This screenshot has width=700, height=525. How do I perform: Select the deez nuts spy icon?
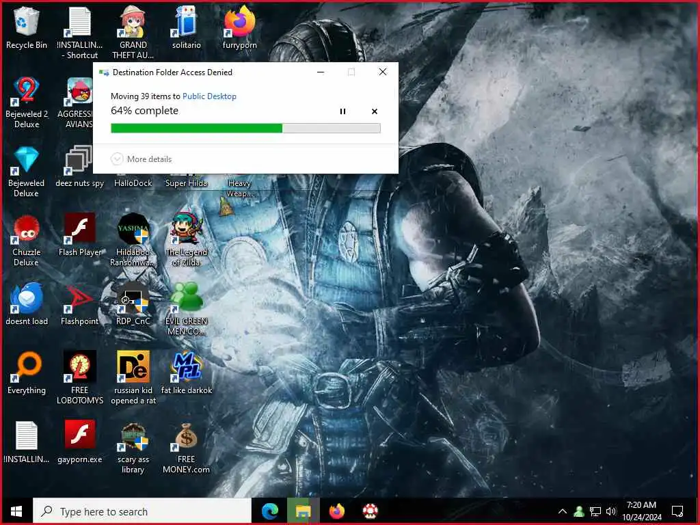(79, 166)
